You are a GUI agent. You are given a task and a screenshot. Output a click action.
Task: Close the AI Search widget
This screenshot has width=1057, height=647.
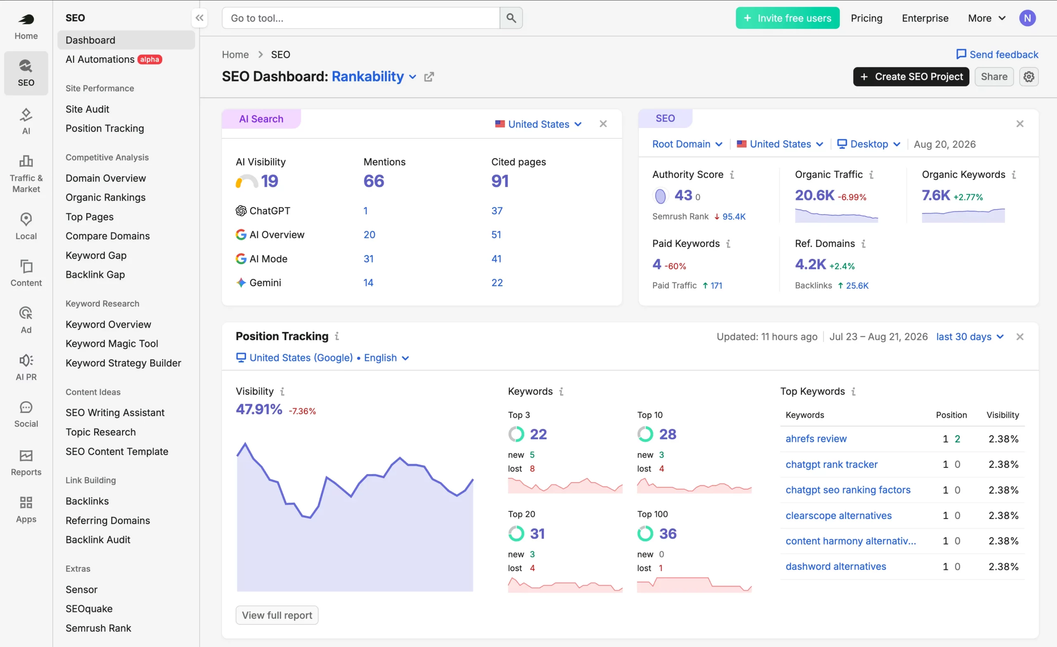[x=603, y=124]
